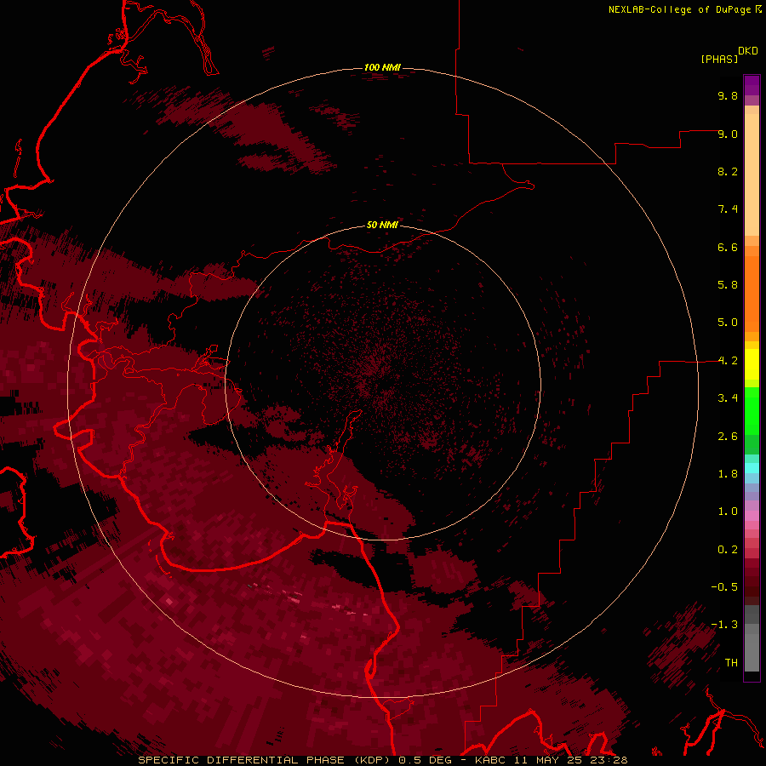
Task: Click the '100 NMI' range ring label
Action: click(x=382, y=67)
